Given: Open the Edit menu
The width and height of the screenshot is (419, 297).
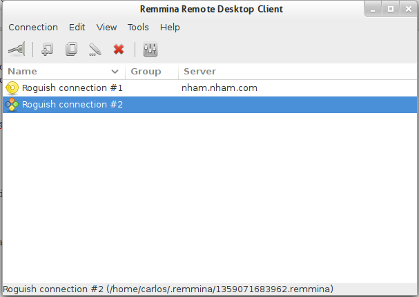Looking at the screenshot, I should (x=77, y=27).
